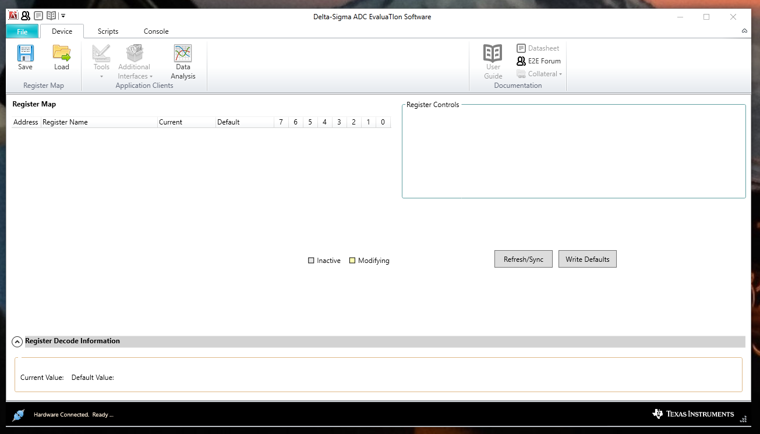The image size is (760, 434).
Task: Collapse the ribbon with the chevron
Action: pyautogui.click(x=745, y=31)
